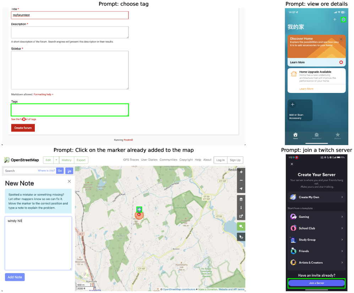Image resolution: width=354 pixels, height=293 pixels.
Task: Expand the Study Group template
Action: [x=316, y=240]
